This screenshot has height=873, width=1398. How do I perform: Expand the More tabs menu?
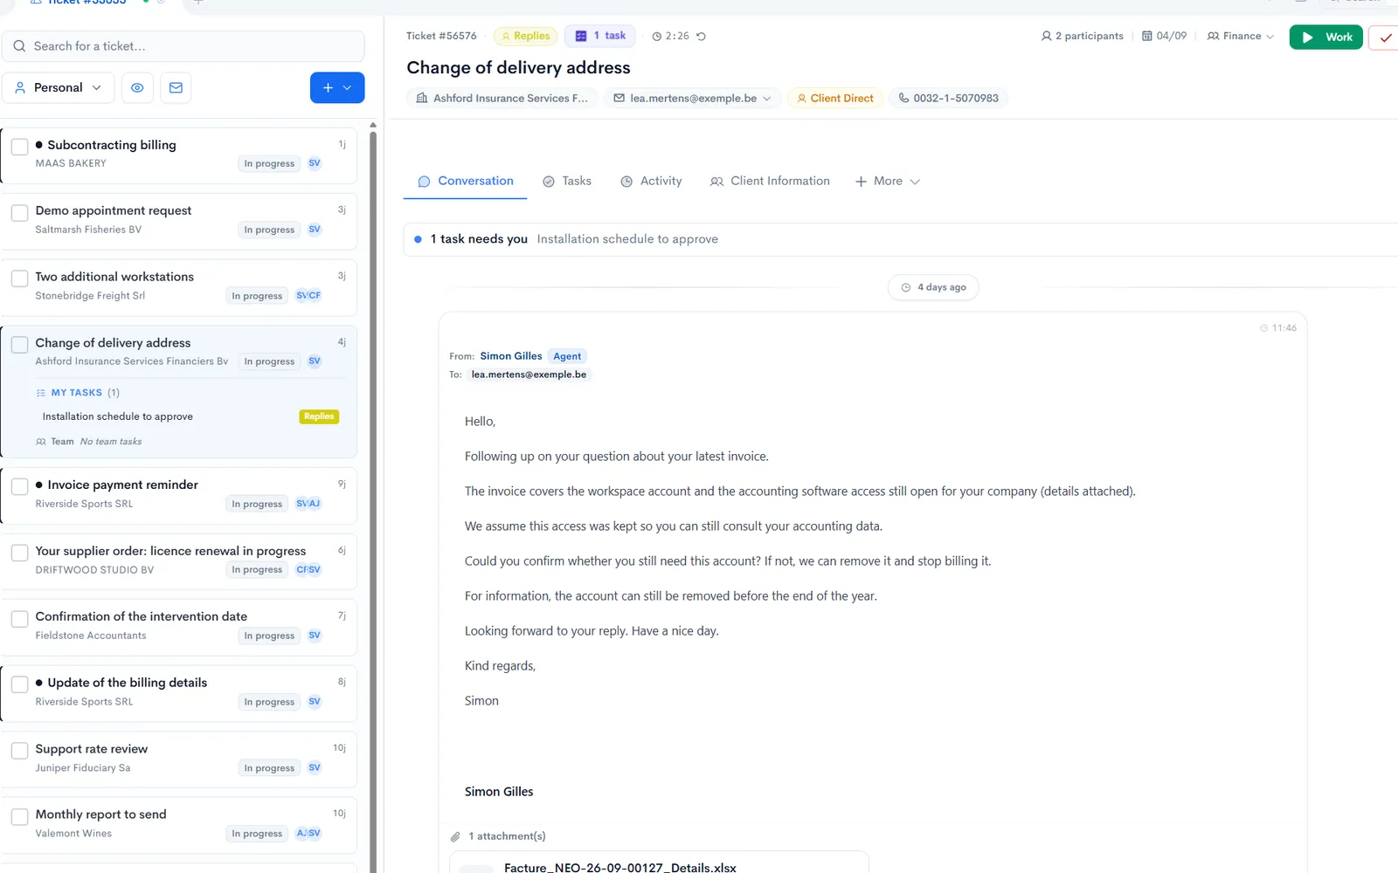[x=887, y=181]
